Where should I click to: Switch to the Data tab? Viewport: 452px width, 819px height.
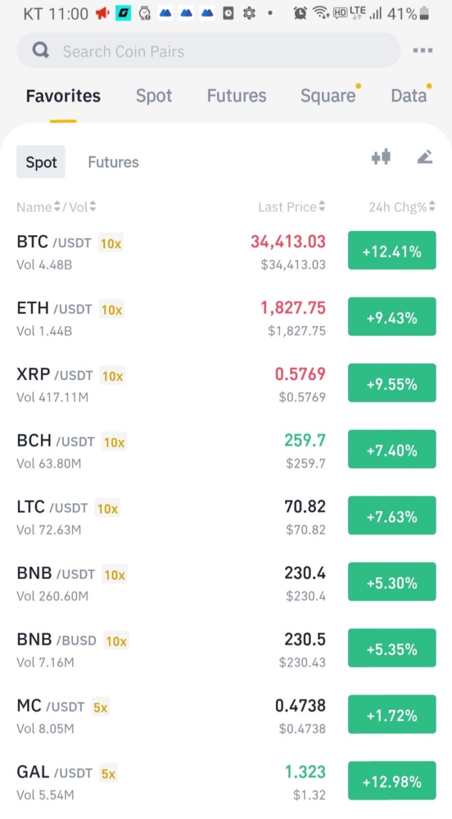408,96
